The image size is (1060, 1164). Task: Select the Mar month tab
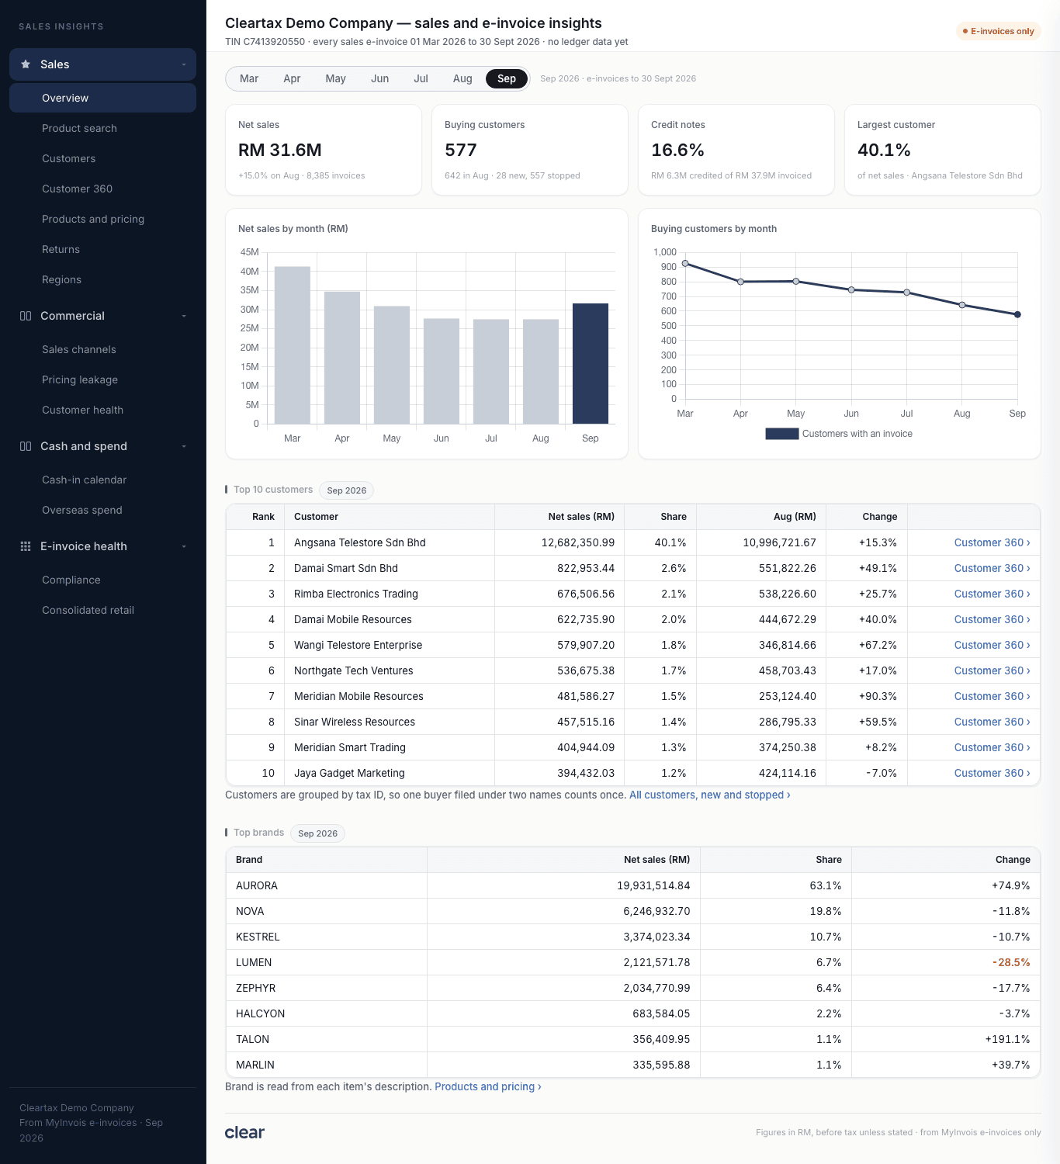pos(249,78)
